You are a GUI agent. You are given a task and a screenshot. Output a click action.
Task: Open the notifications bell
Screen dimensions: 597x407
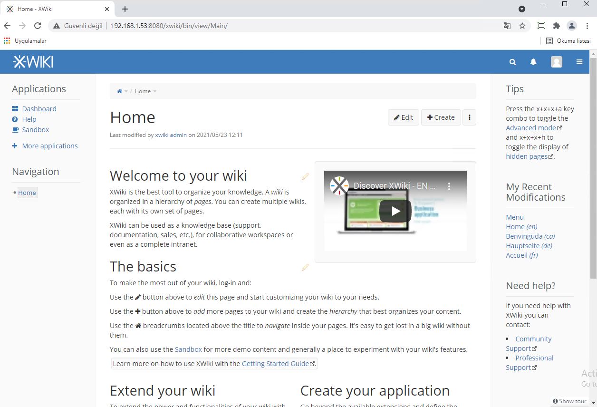tap(533, 62)
